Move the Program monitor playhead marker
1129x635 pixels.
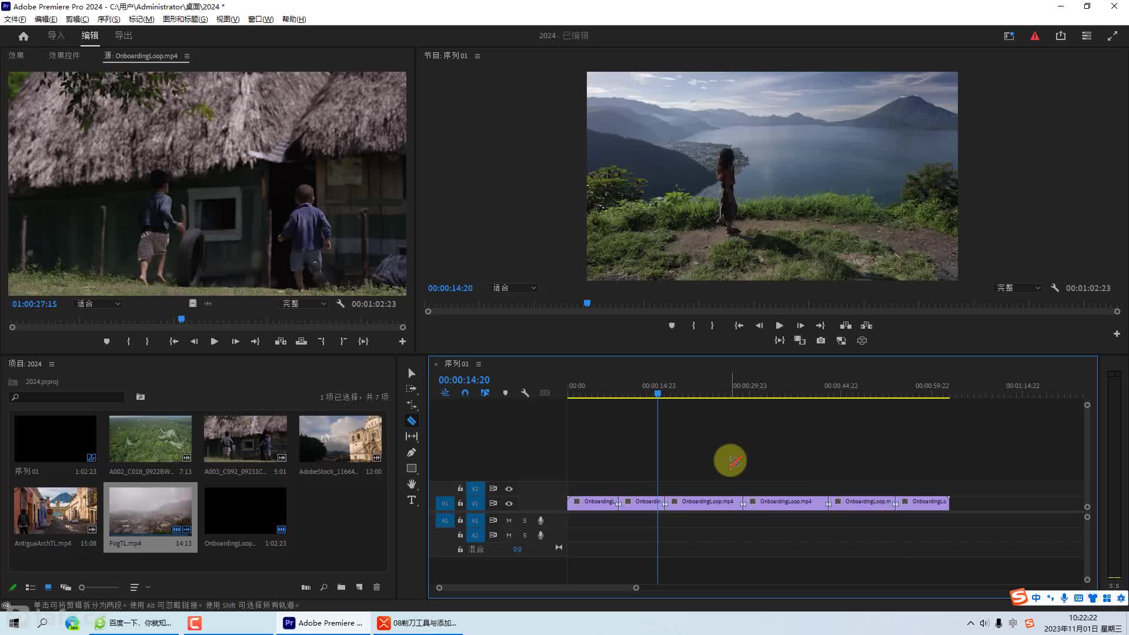(x=587, y=303)
